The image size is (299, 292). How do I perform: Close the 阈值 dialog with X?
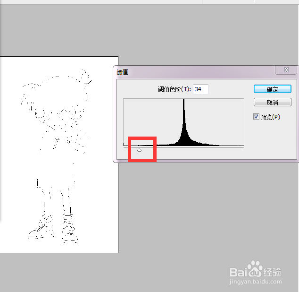coord(286,70)
